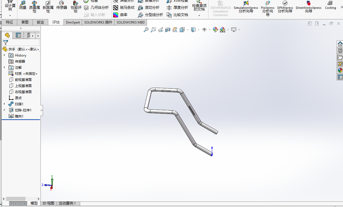343x207 pixels.
Task: Click 检查激活的文档 check active document
Action: [x=199, y=6]
